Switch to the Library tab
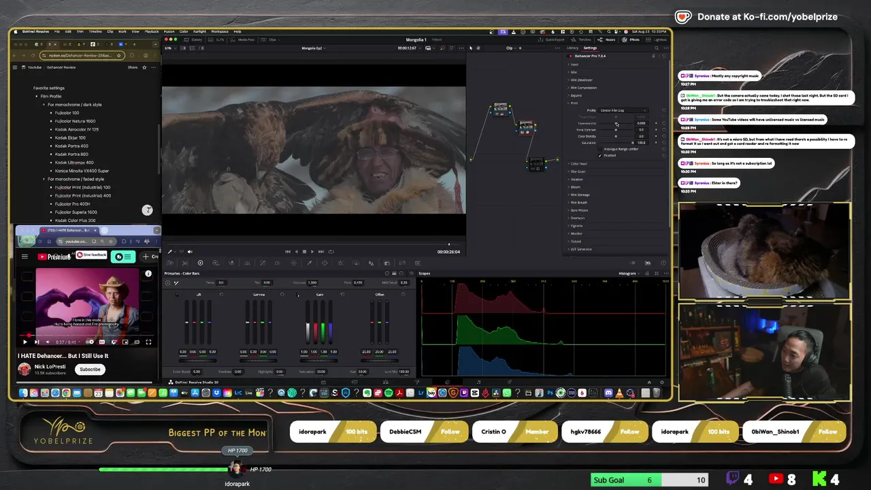Viewport: 871px width, 490px height. coord(572,48)
